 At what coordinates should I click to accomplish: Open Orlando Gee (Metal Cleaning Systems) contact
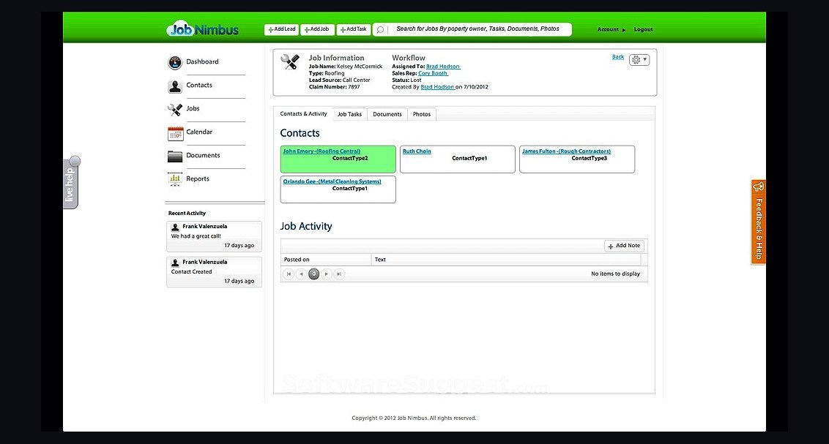[332, 181]
